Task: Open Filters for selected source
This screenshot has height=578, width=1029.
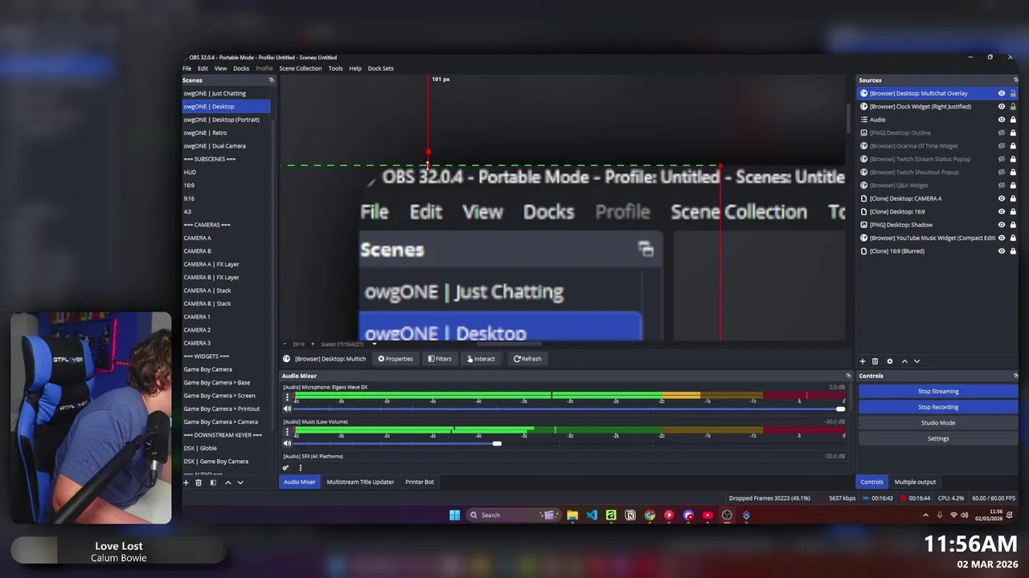Action: coord(440,359)
